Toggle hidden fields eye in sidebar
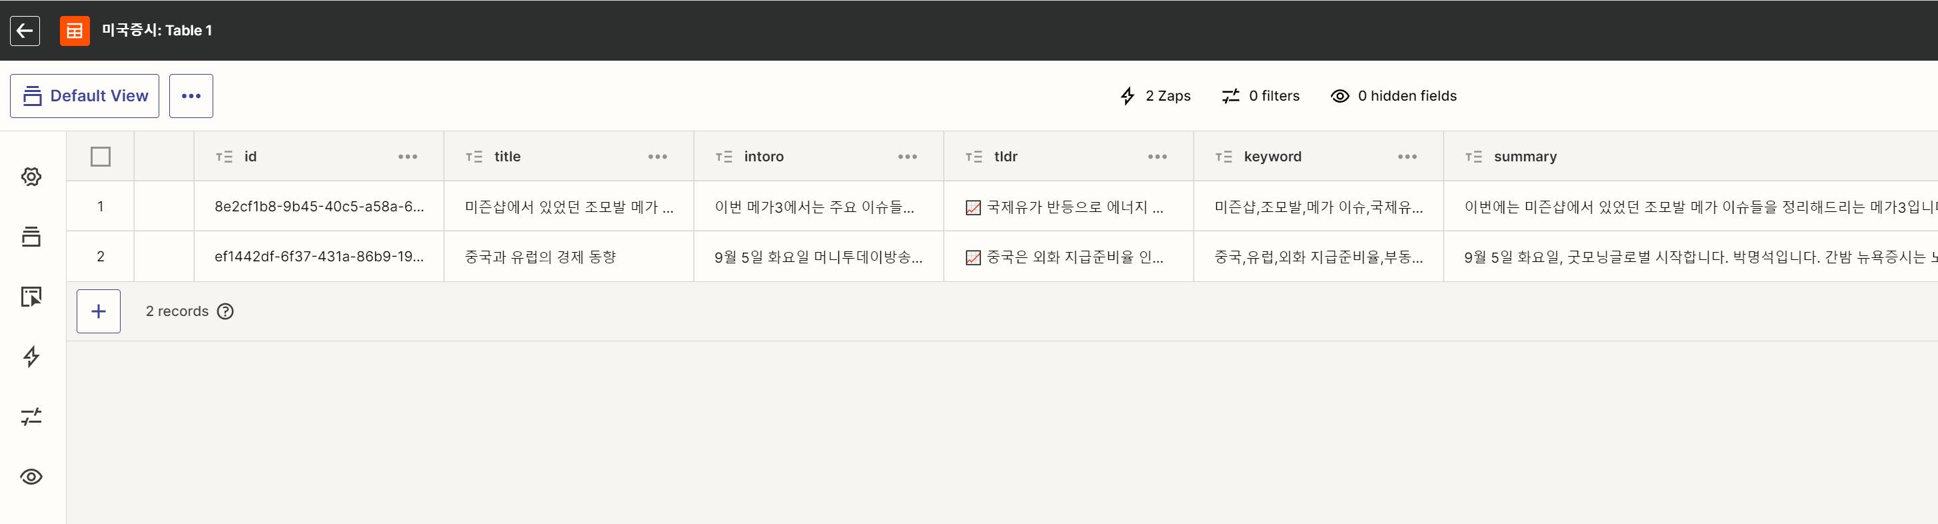 coord(31,477)
